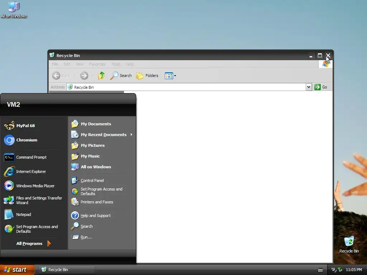This screenshot has width=367, height=275.
Task: Click the Go button
Action: coord(321,87)
